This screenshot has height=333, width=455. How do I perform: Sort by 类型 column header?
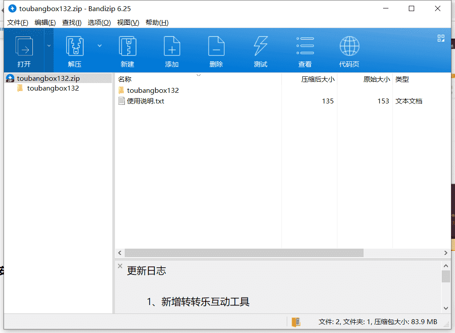pos(402,79)
